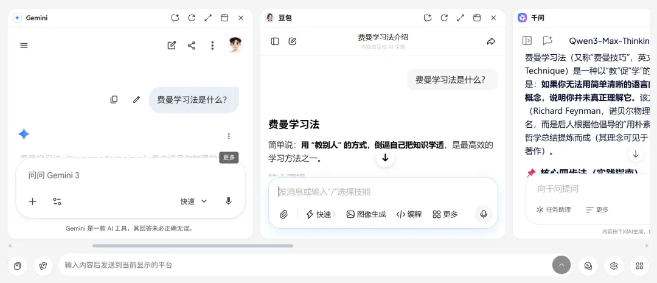Toggle the 豆包 sidebar panel
The width and height of the screenshot is (657, 283).
click(275, 41)
